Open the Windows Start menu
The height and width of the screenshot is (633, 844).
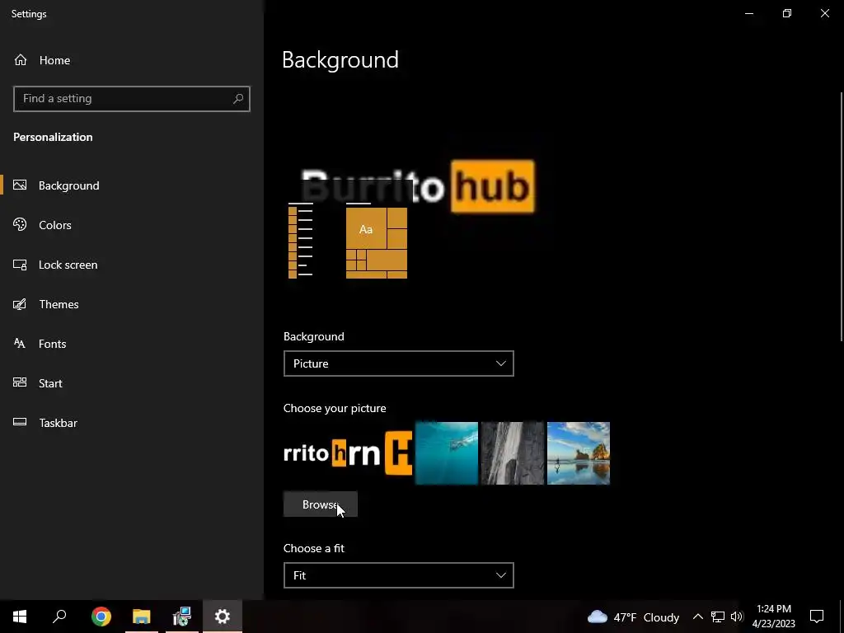[x=20, y=617]
